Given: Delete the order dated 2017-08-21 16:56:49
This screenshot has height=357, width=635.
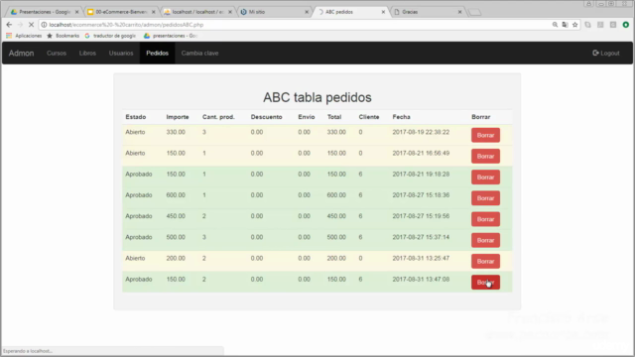Looking at the screenshot, I should tap(485, 157).
